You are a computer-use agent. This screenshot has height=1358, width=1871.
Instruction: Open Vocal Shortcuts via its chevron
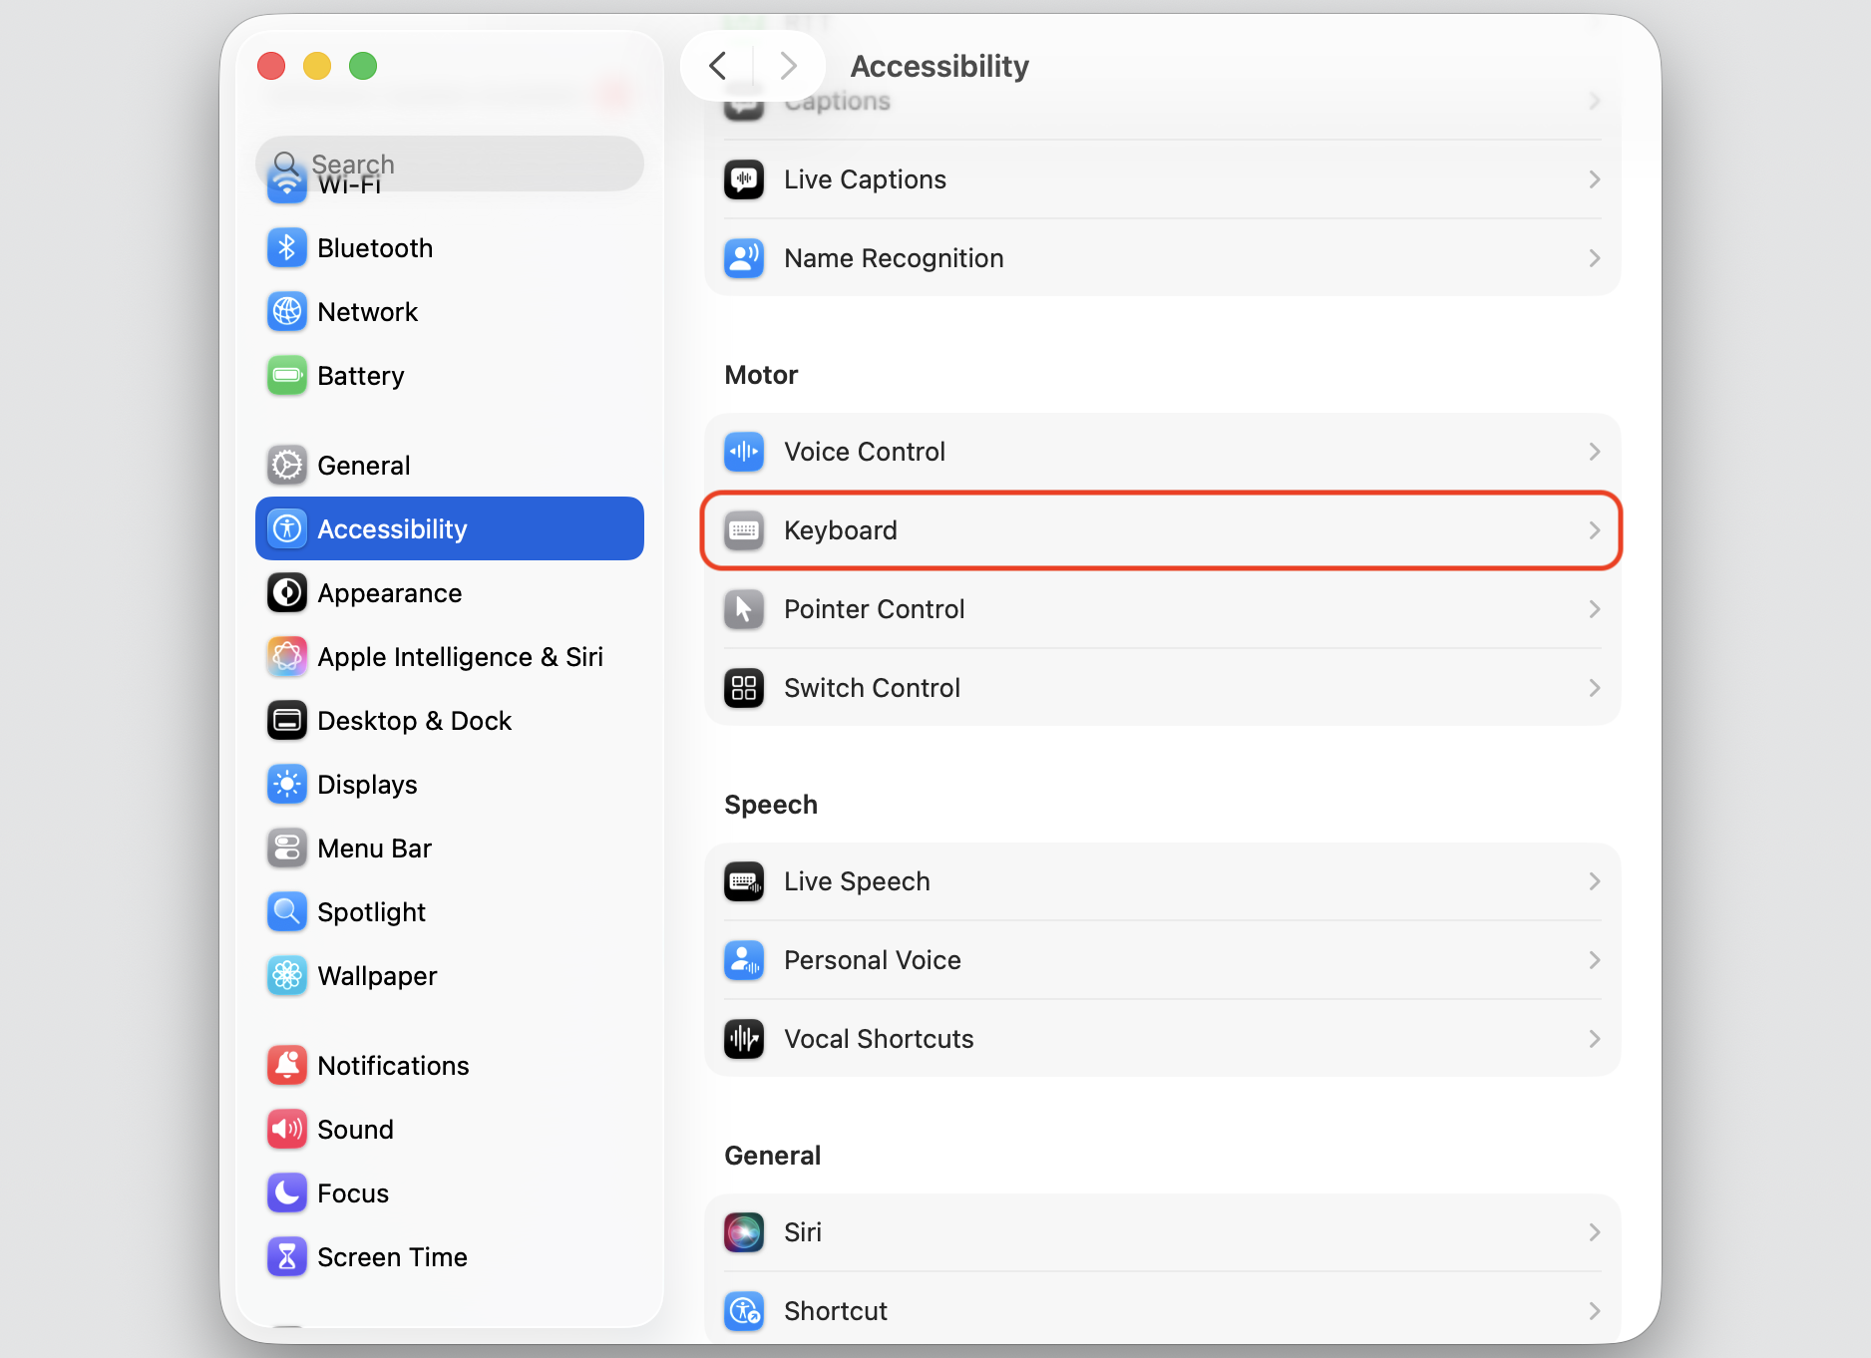pyautogui.click(x=1595, y=1039)
